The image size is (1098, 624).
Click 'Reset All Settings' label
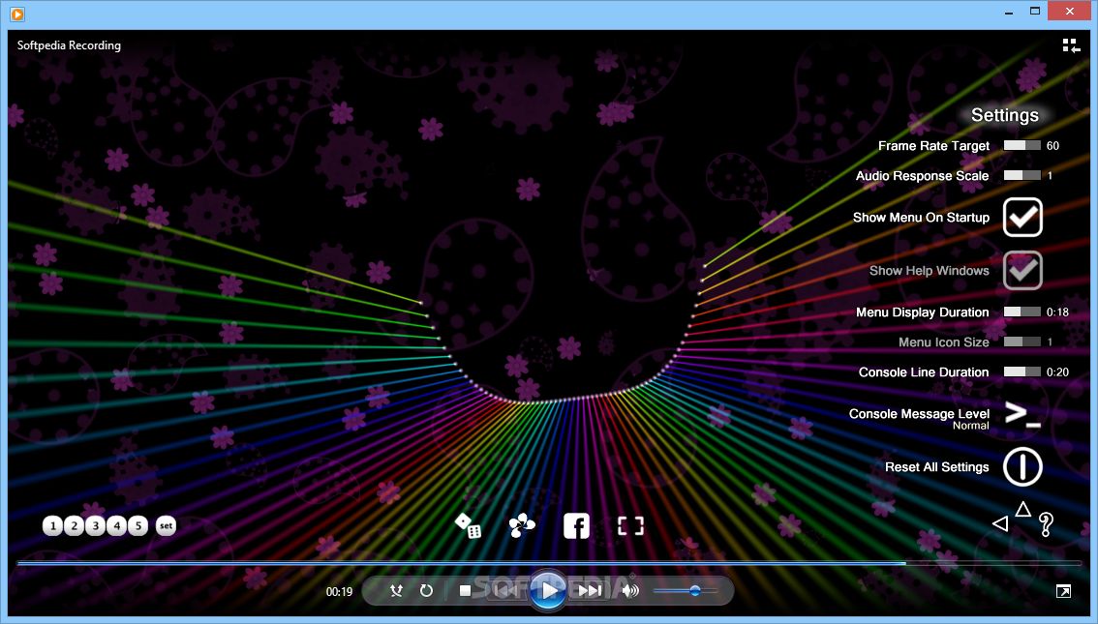coord(937,466)
